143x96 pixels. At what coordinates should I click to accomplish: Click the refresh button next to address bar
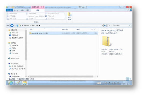[105, 25]
